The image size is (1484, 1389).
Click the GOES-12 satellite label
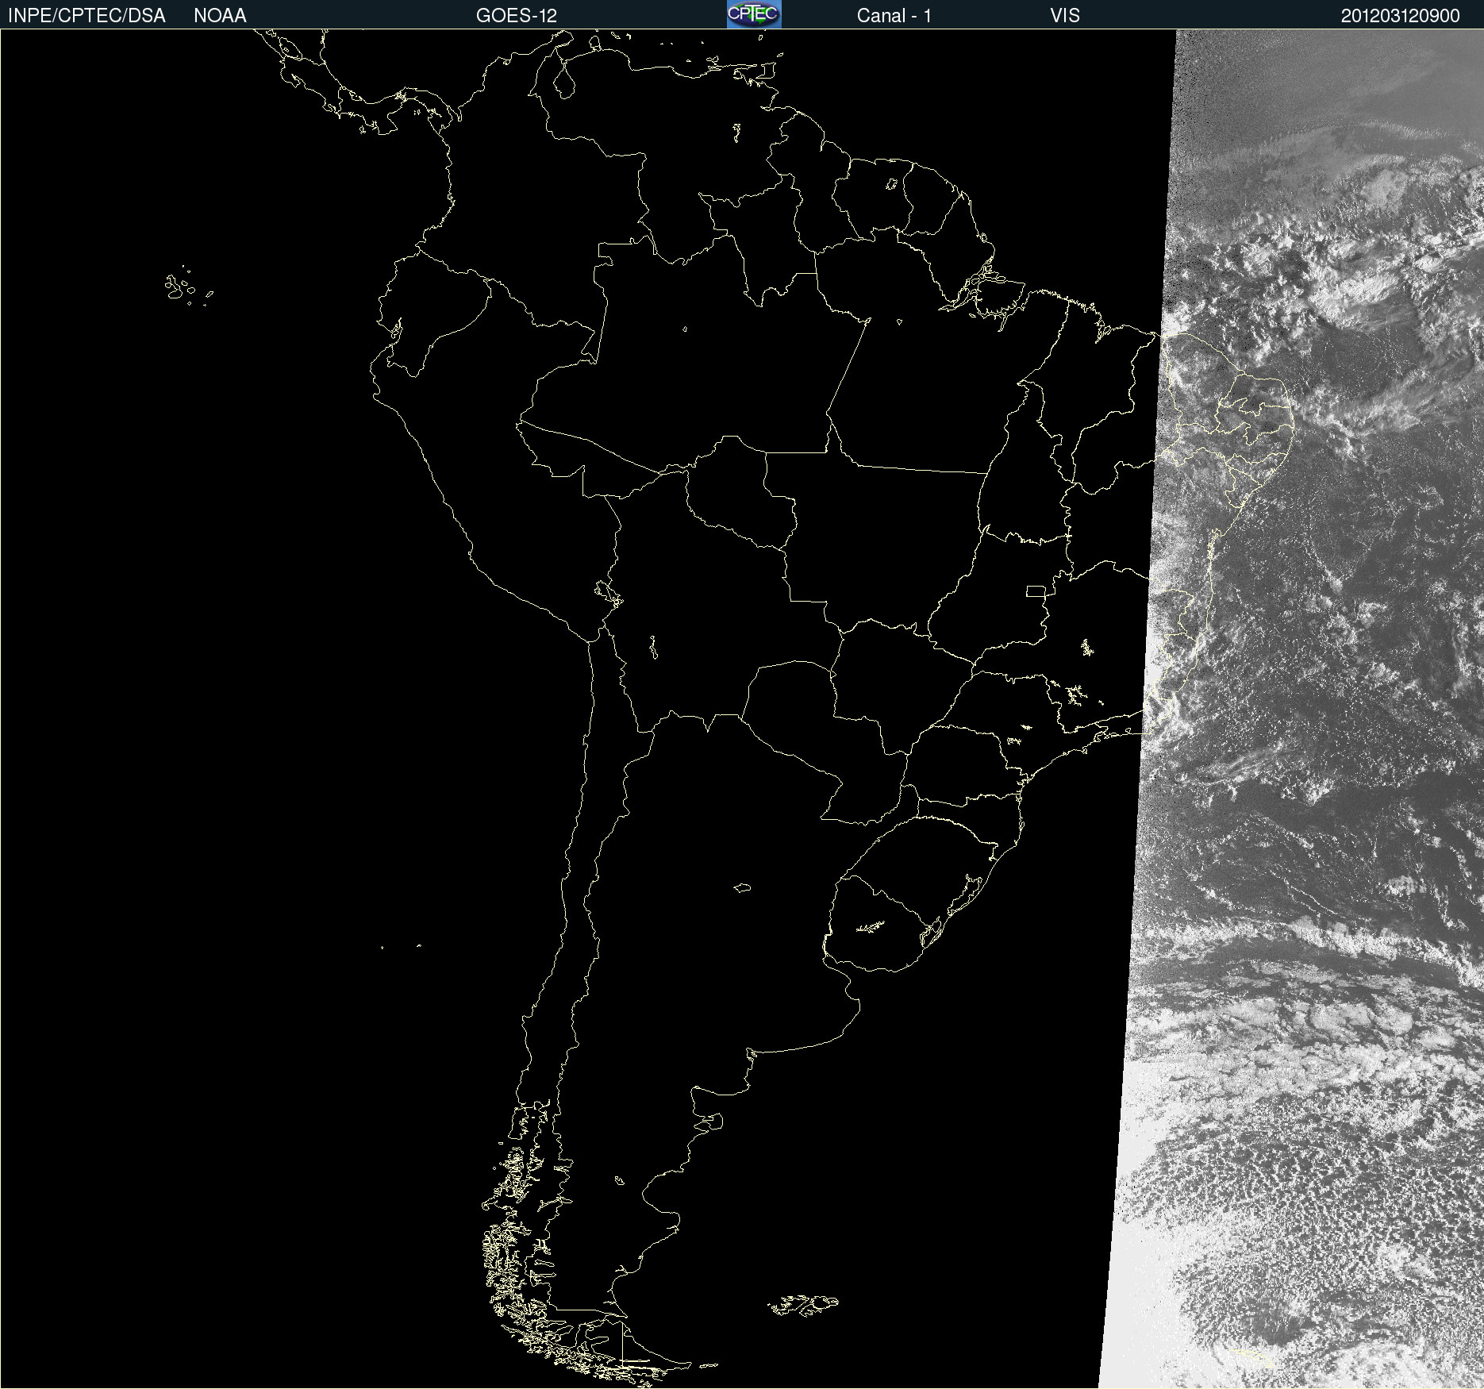tap(517, 16)
